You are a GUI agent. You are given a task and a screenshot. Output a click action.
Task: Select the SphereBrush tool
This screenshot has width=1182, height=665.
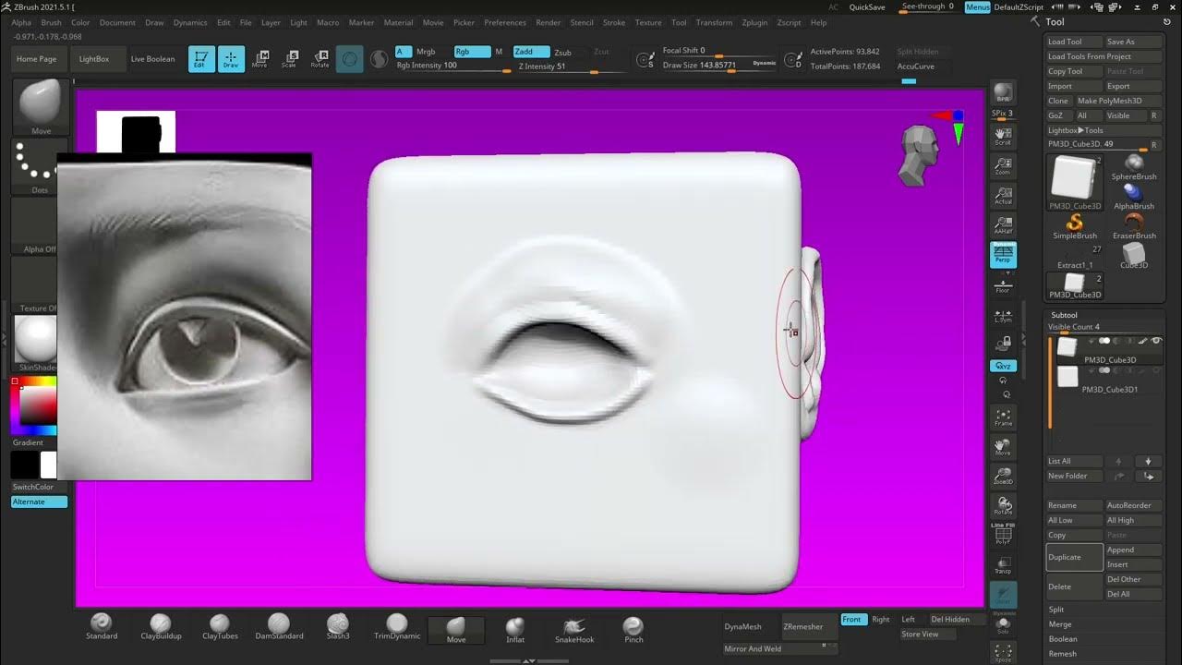1134,168
